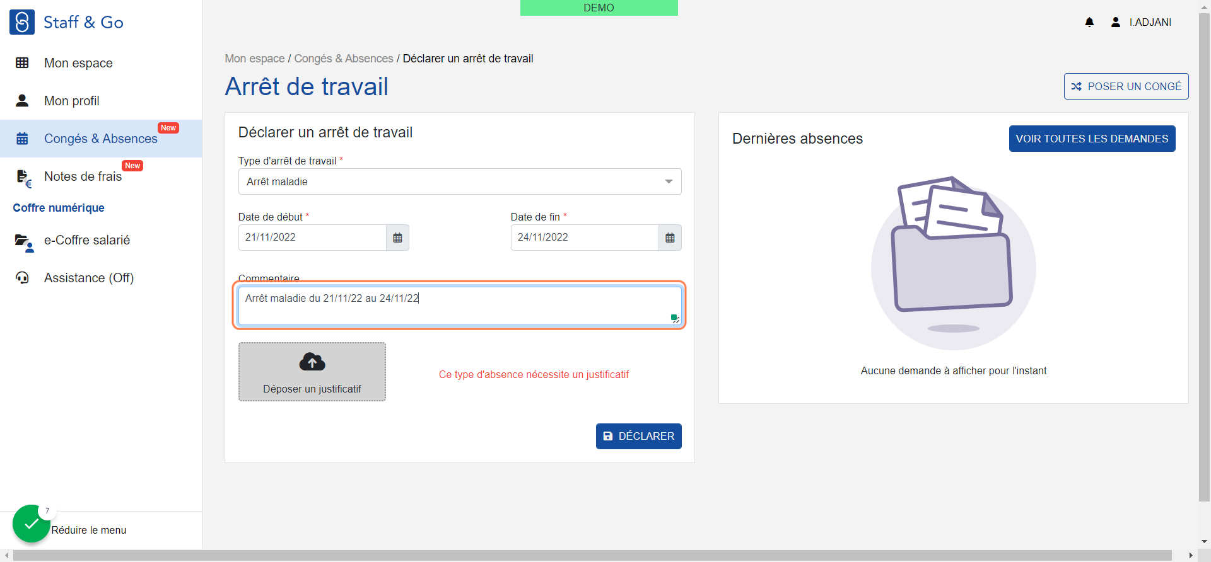
Task: Select Congés & Absences menu item
Action: 101,139
